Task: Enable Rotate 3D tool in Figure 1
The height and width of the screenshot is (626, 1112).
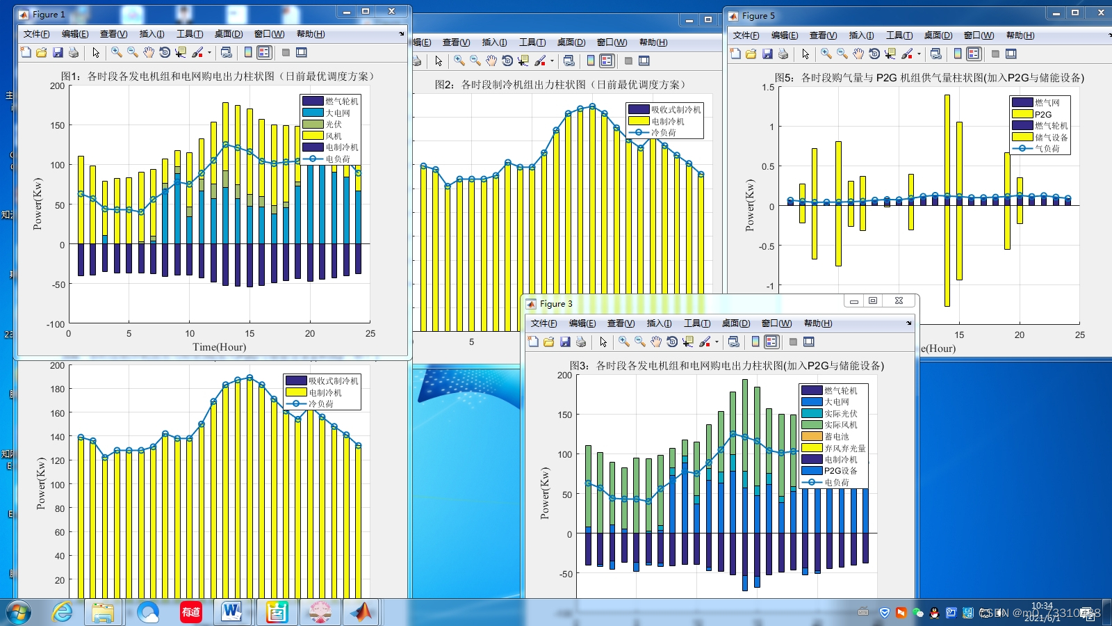Action: (165, 52)
